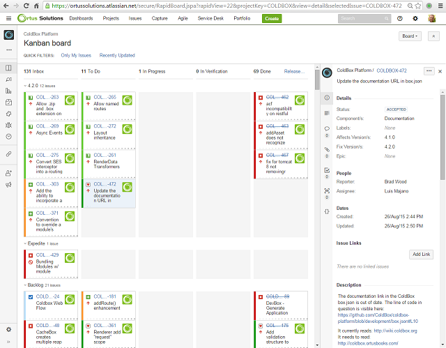This screenshot has width=446, height=348.
Task: Open the Agile menu
Action: tap(184, 19)
